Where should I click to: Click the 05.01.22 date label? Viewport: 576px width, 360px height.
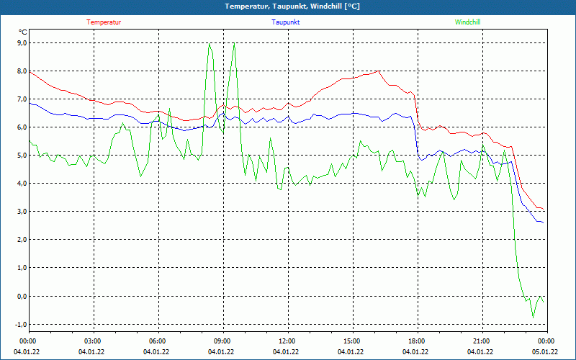545,351
